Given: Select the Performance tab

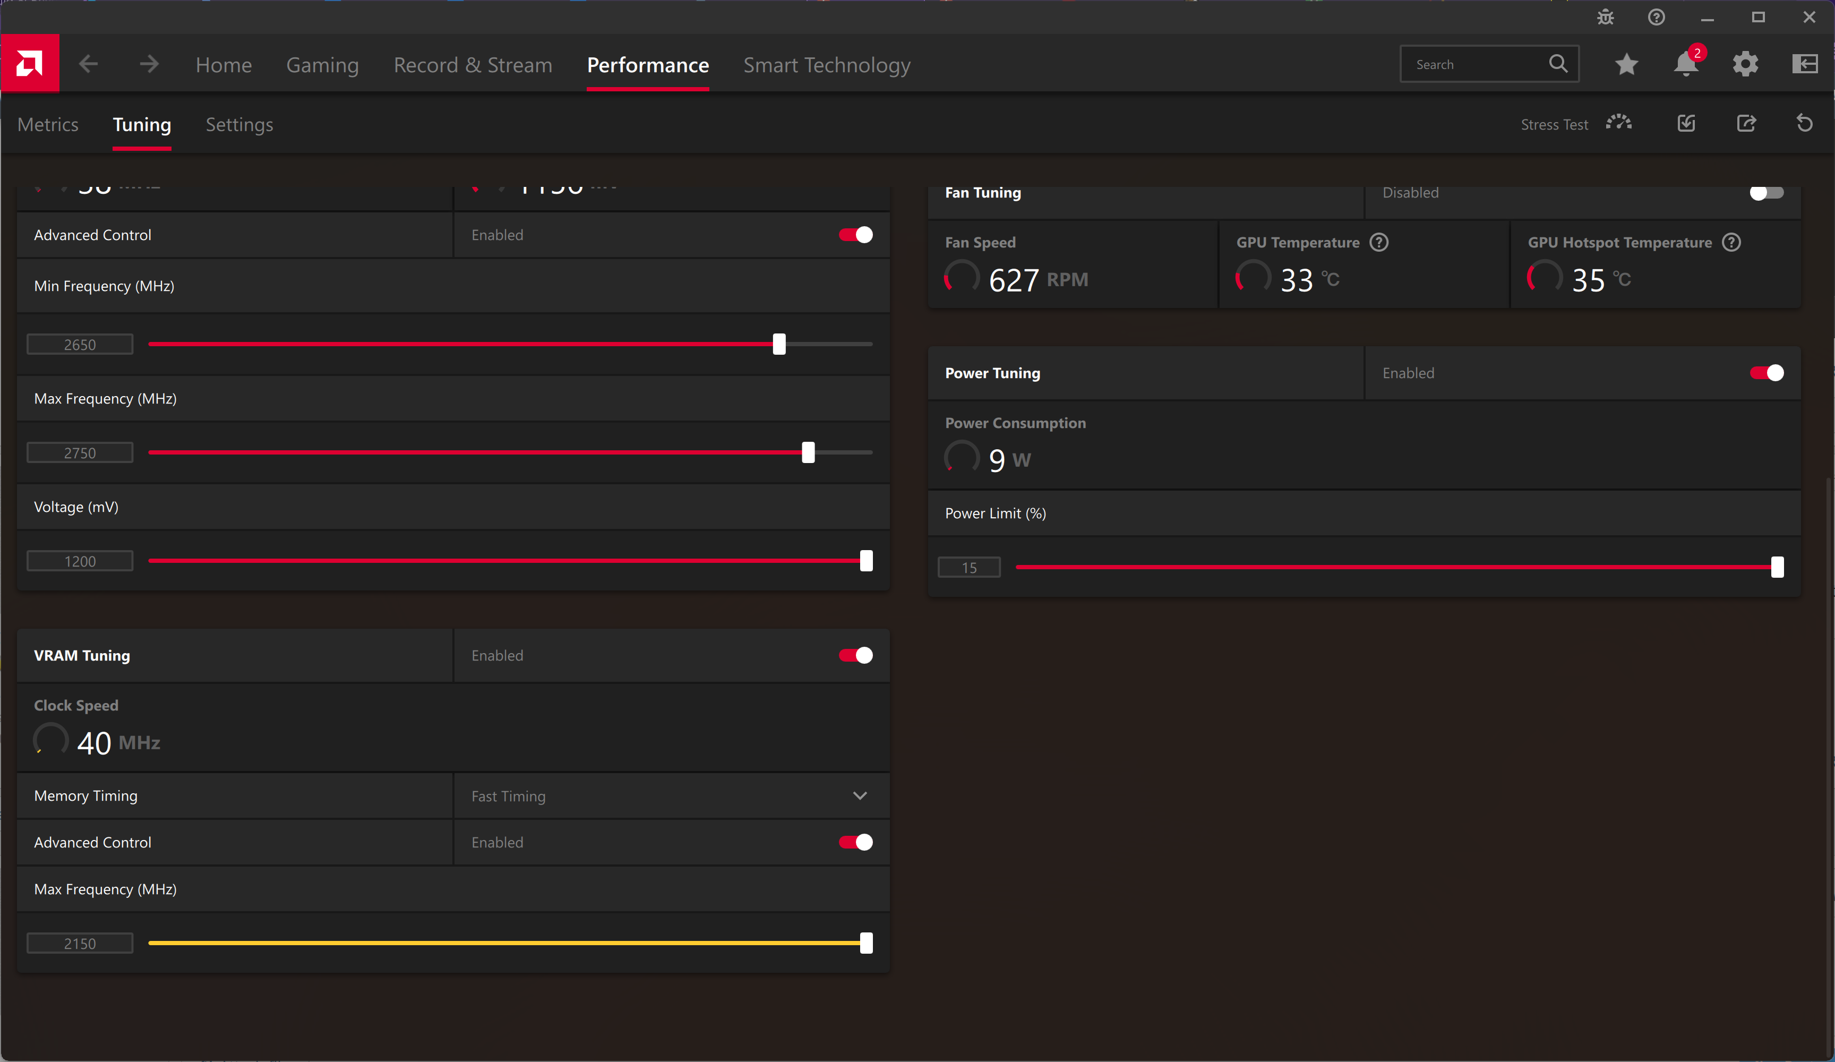Looking at the screenshot, I should (647, 65).
